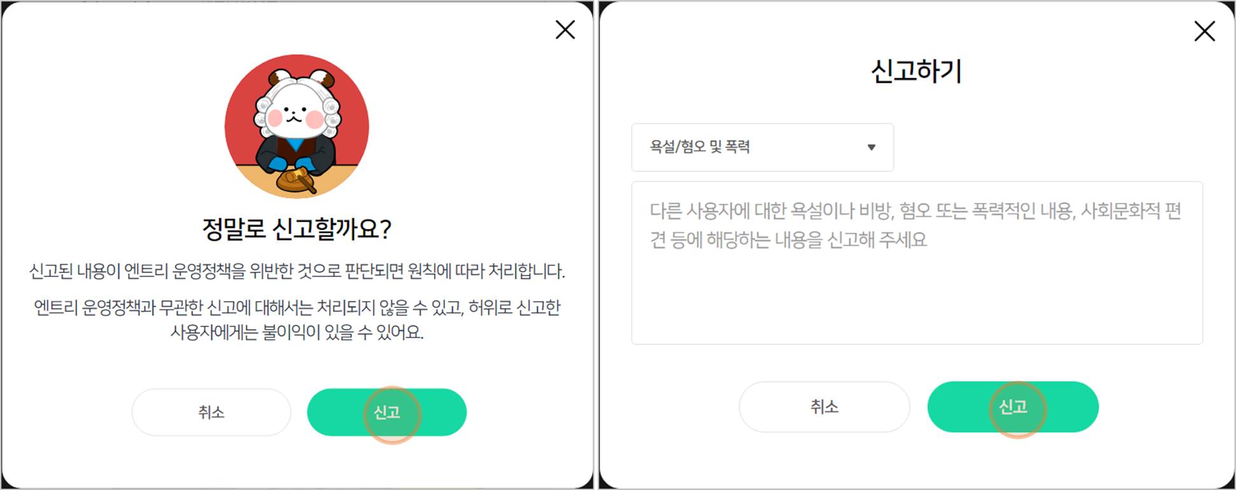Click the placeholder text starting '다른 사용자에 대한'
This screenshot has width=1236, height=490.
(915, 225)
